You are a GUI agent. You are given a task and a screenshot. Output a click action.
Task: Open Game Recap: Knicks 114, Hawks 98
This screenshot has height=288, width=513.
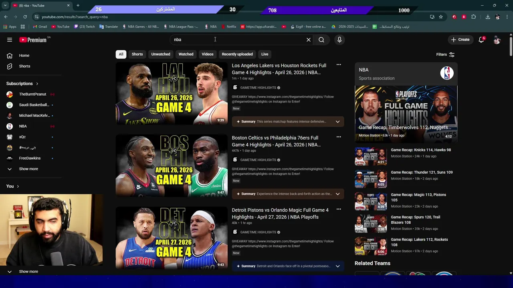421,150
